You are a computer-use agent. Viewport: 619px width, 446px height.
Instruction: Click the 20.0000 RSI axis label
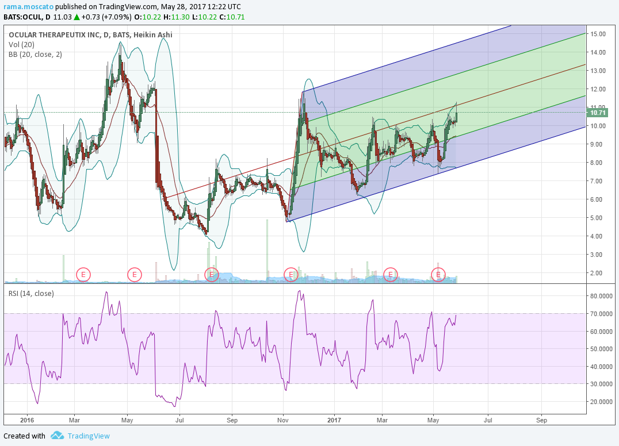(x=602, y=402)
